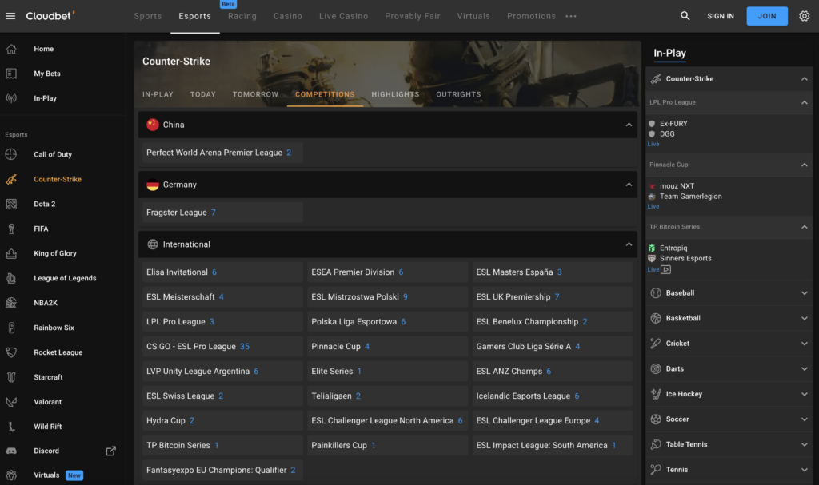
Task: Click the JOIN button
Action: [x=767, y=16]
